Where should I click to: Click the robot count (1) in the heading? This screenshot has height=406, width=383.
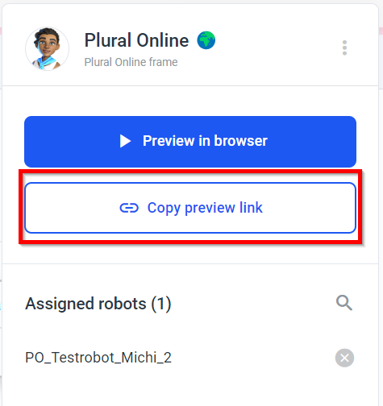[x=161, y=304]
